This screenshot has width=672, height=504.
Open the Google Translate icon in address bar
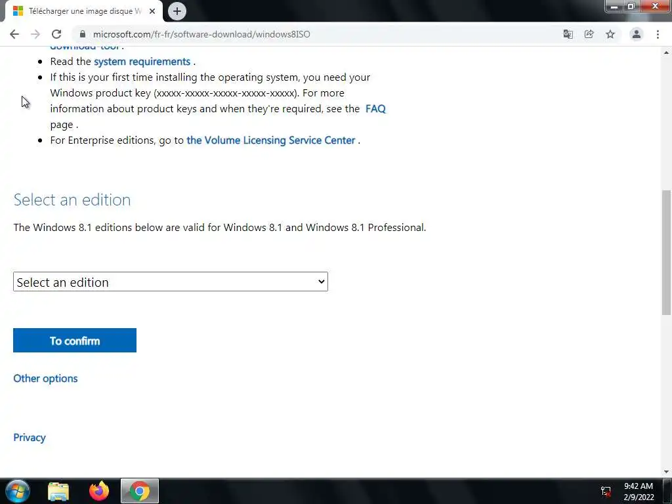tap(568, 34)
